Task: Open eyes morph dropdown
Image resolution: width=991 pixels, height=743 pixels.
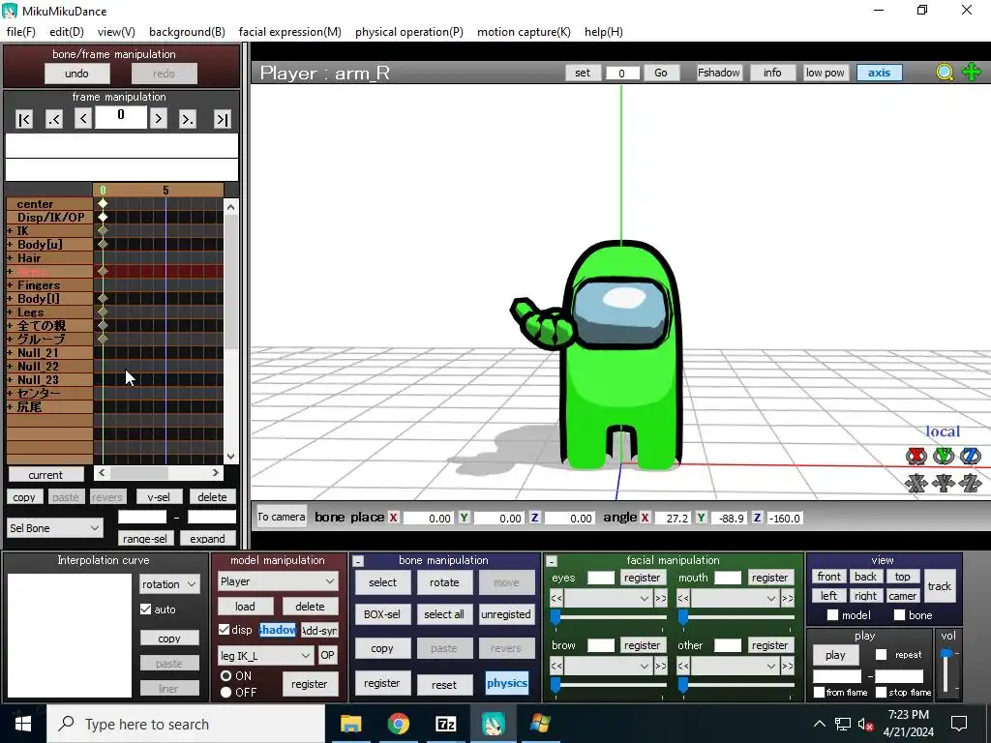Action: 608,598
